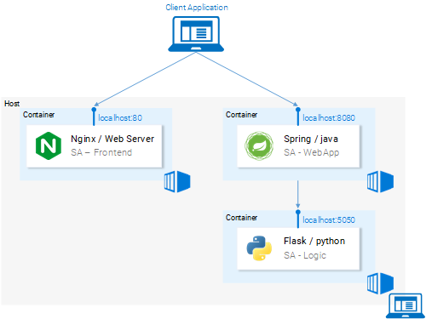The image size is (426, 319).
Task: Click the "localhost:5050" port label
Action: (329, 219)
